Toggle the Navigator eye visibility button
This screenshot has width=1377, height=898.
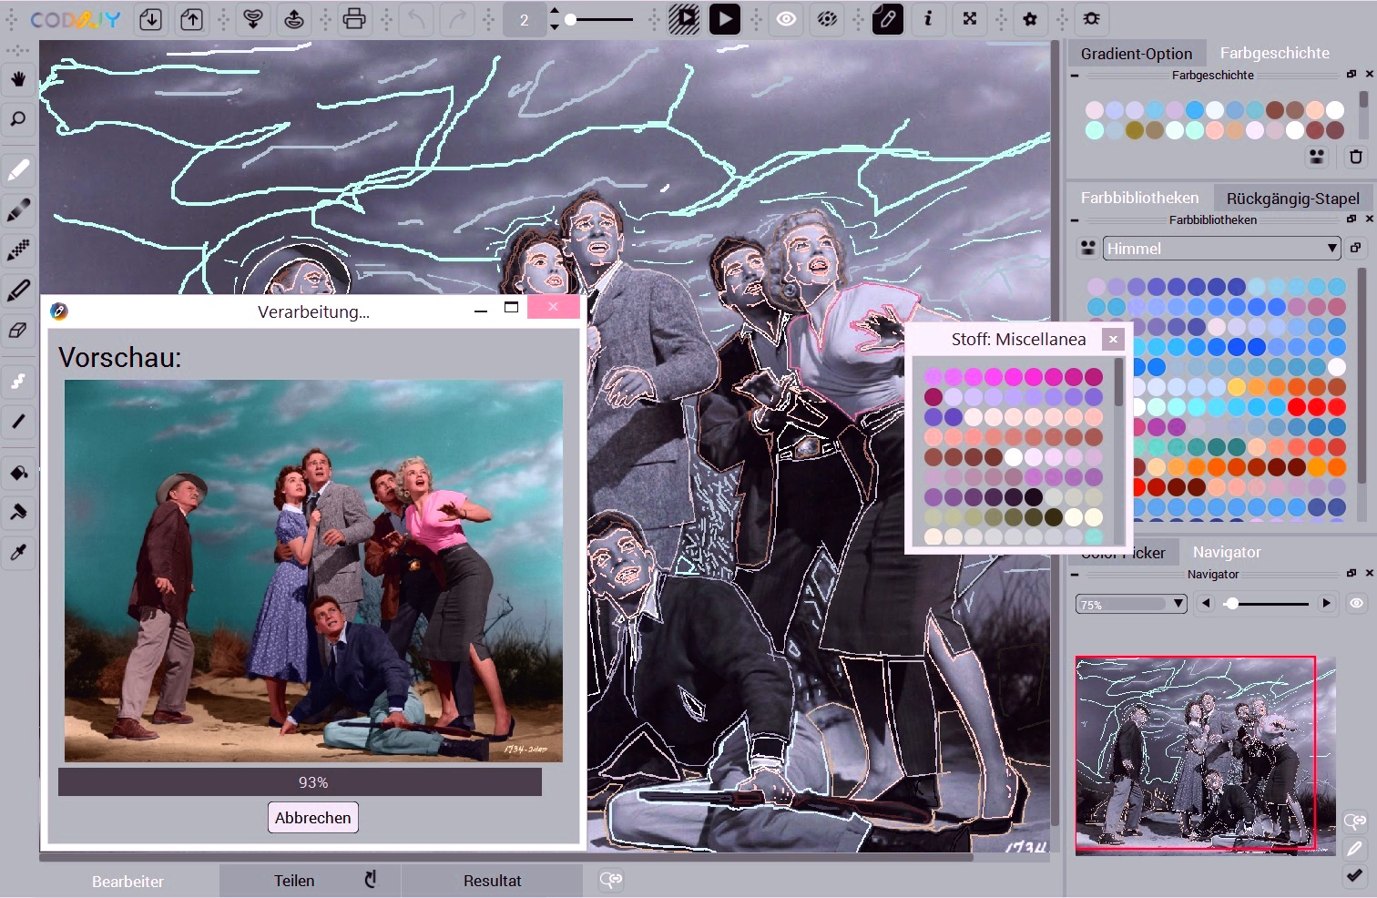pos(1356,603)
